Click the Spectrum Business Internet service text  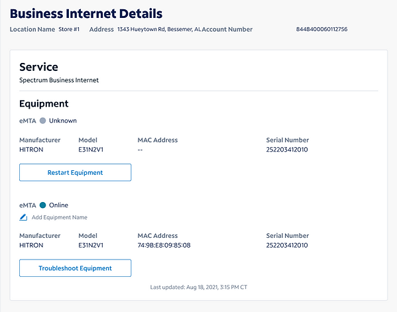59,80
